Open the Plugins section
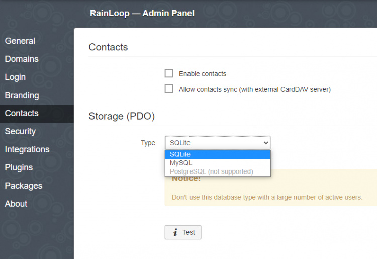377x259 pixels. 19,167
